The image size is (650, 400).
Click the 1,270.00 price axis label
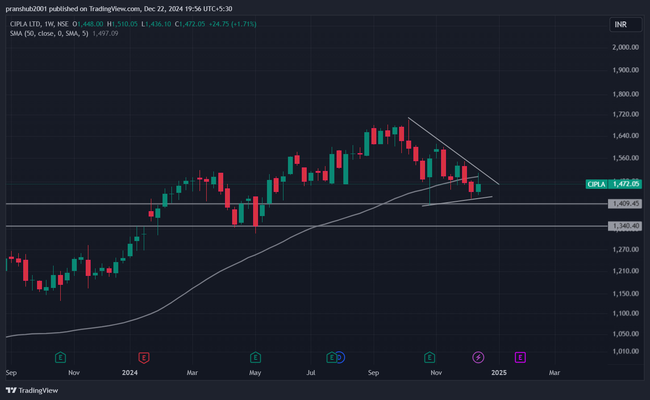coord(625,250)
